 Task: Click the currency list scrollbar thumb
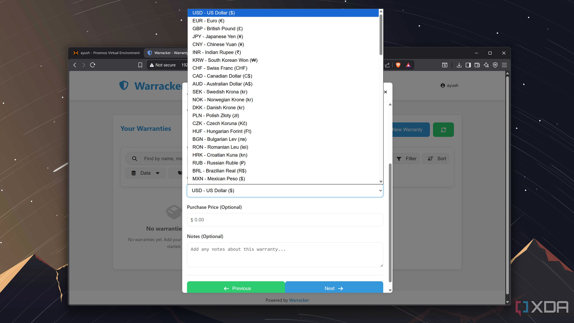pos(381,34)
